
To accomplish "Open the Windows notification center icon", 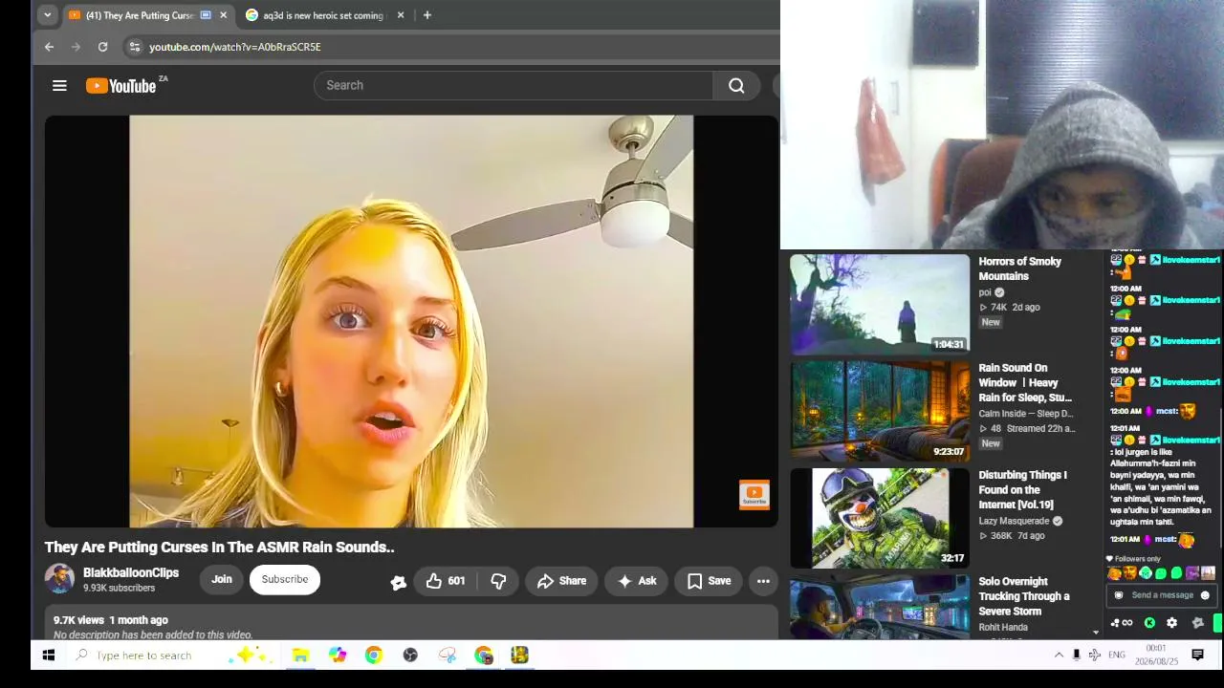I will click(x=1197, y=656).
